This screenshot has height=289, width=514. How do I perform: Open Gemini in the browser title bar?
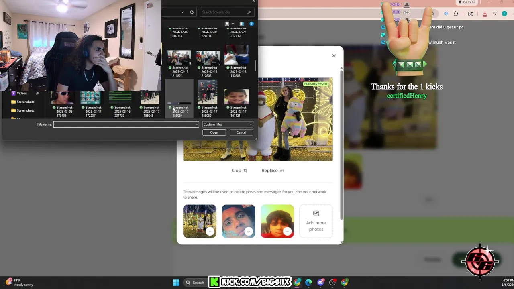tap(466, 2)
